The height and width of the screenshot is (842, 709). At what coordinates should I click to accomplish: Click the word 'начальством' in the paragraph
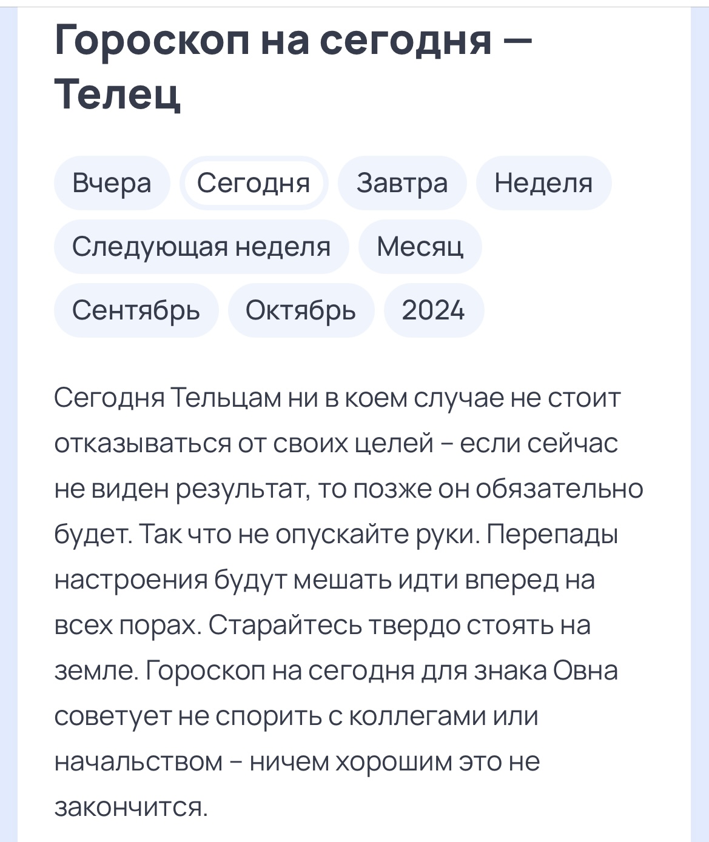coord(138,762)
